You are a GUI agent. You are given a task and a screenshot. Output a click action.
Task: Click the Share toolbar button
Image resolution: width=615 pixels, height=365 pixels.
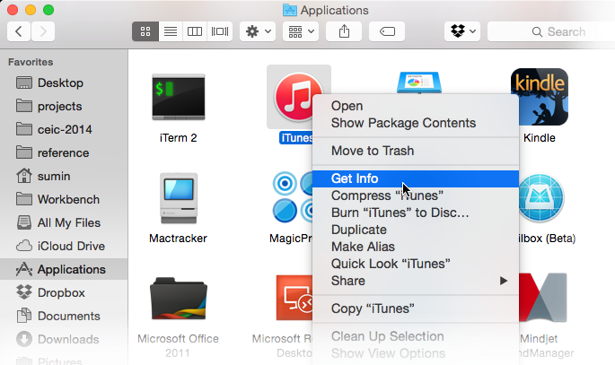(344, 31)
